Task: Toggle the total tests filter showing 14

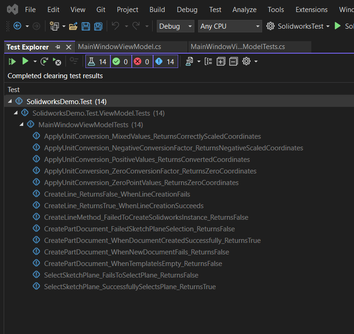Action: click(98, 62)
